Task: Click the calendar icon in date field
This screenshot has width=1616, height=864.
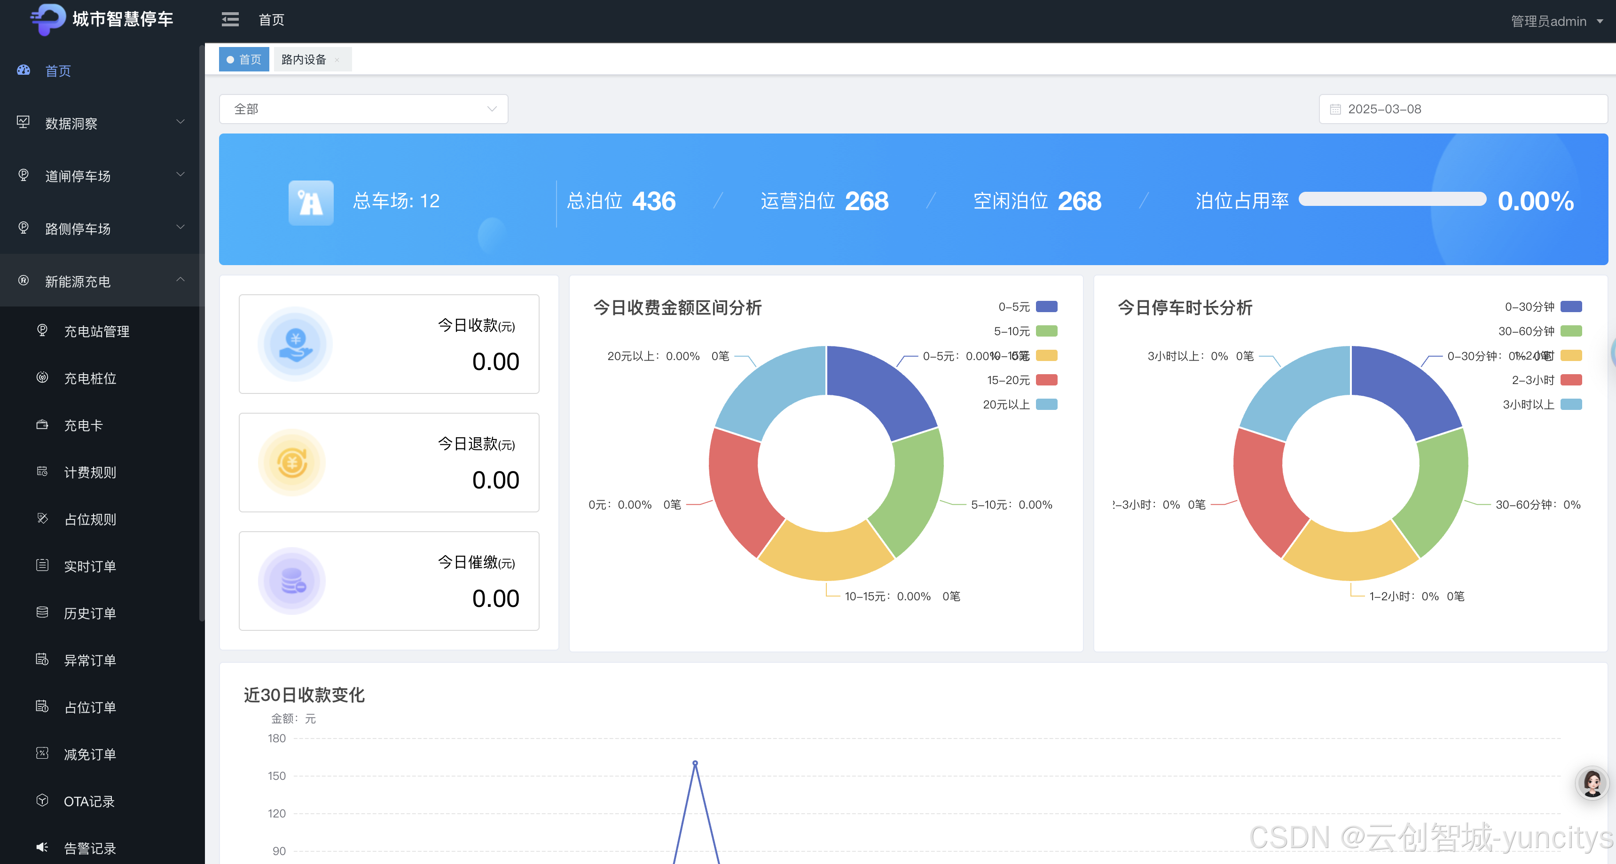Action: pyautogui.click(x=1335, y=109)
